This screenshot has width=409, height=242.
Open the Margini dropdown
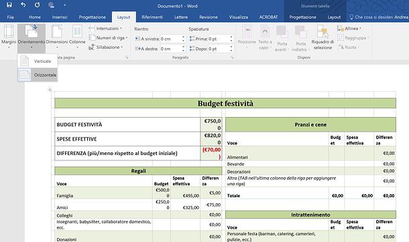[9, 37]
